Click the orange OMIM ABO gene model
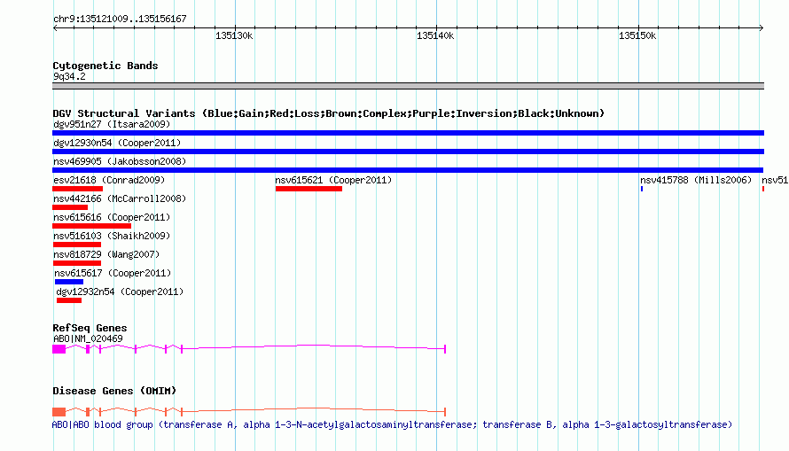Viewport: 789px width, 451px height. point(249,412)
